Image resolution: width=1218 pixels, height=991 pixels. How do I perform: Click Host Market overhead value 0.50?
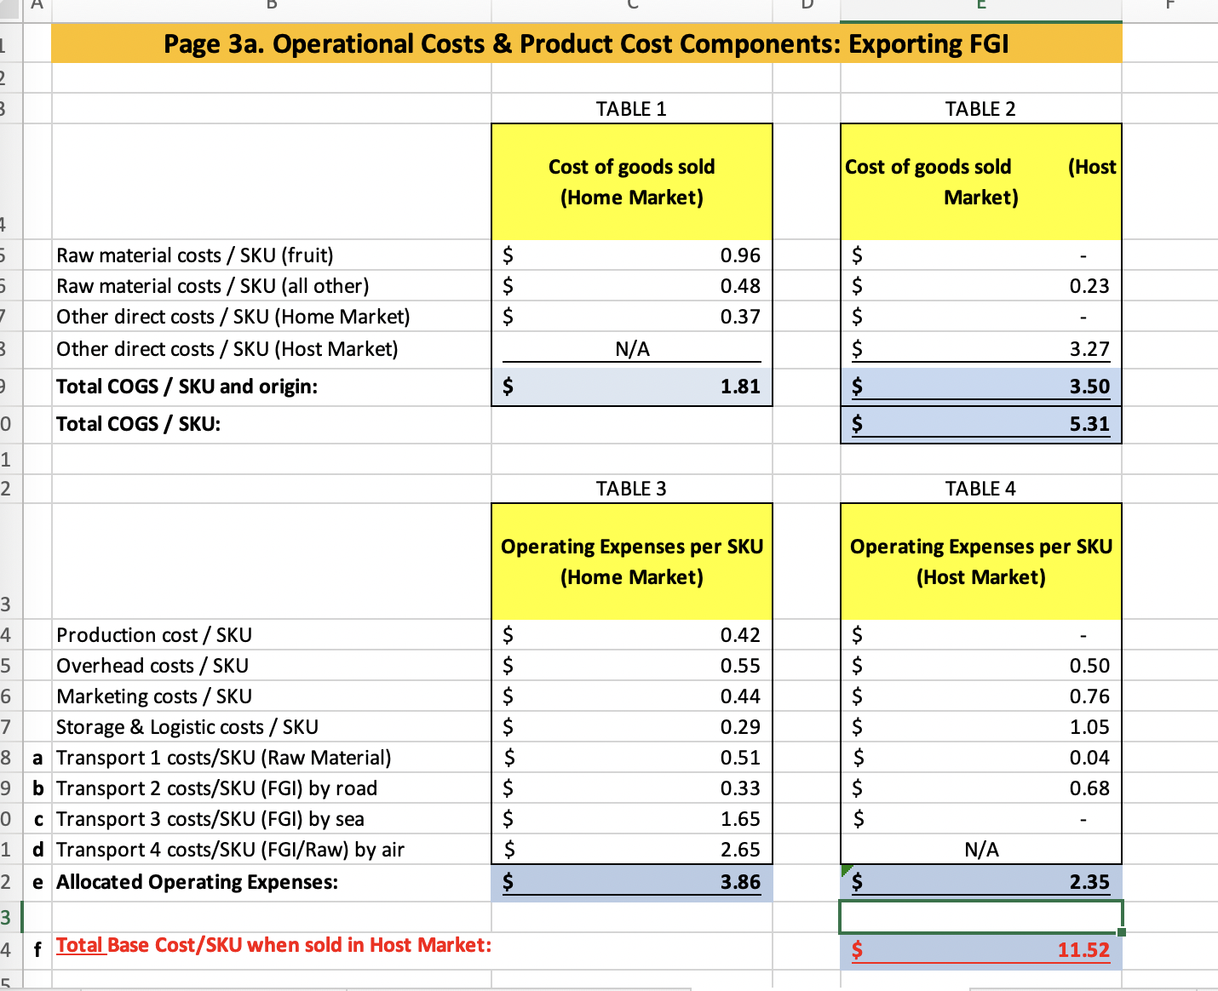980,666
